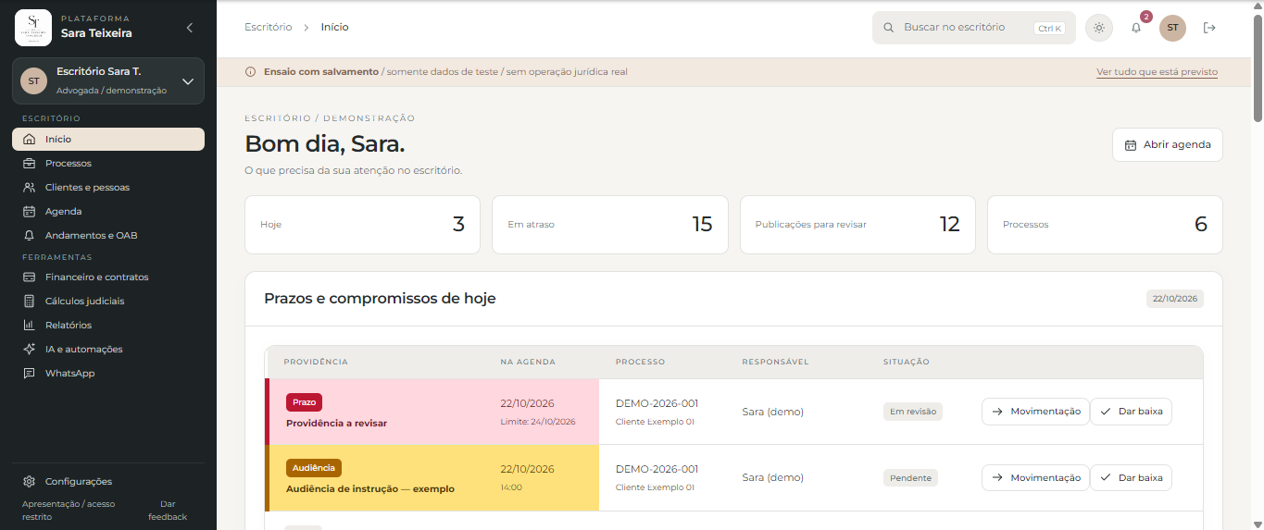The height and width of the screenshot is (530, 1264).
Task: Click the 14:00 time in Audiência row
Action: click(511, 487)
